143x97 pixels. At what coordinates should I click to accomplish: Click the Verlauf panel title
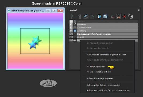73,10
